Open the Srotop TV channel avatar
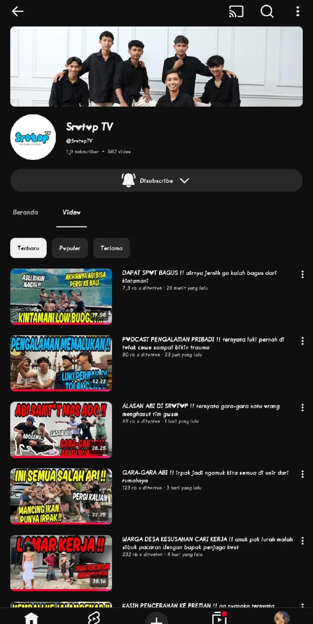 [x=33, y=137]
